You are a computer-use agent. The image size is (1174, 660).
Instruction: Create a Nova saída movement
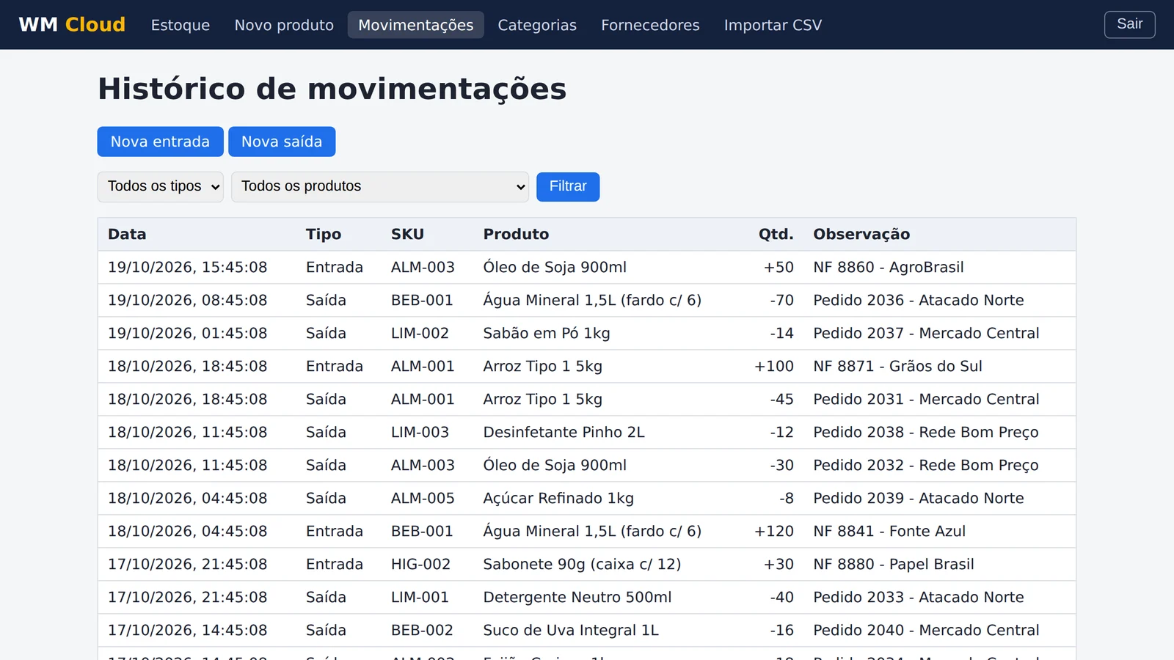pos(282,142)
